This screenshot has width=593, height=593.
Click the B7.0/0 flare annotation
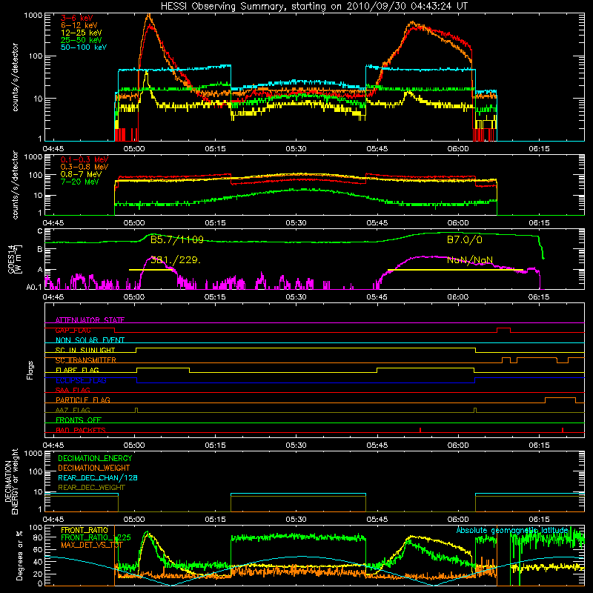[465, 239]
